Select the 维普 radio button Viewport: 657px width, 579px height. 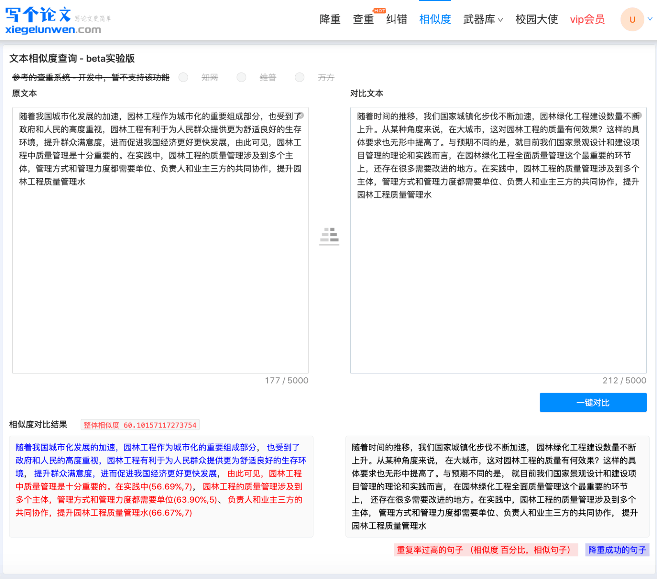coord(241,77)
